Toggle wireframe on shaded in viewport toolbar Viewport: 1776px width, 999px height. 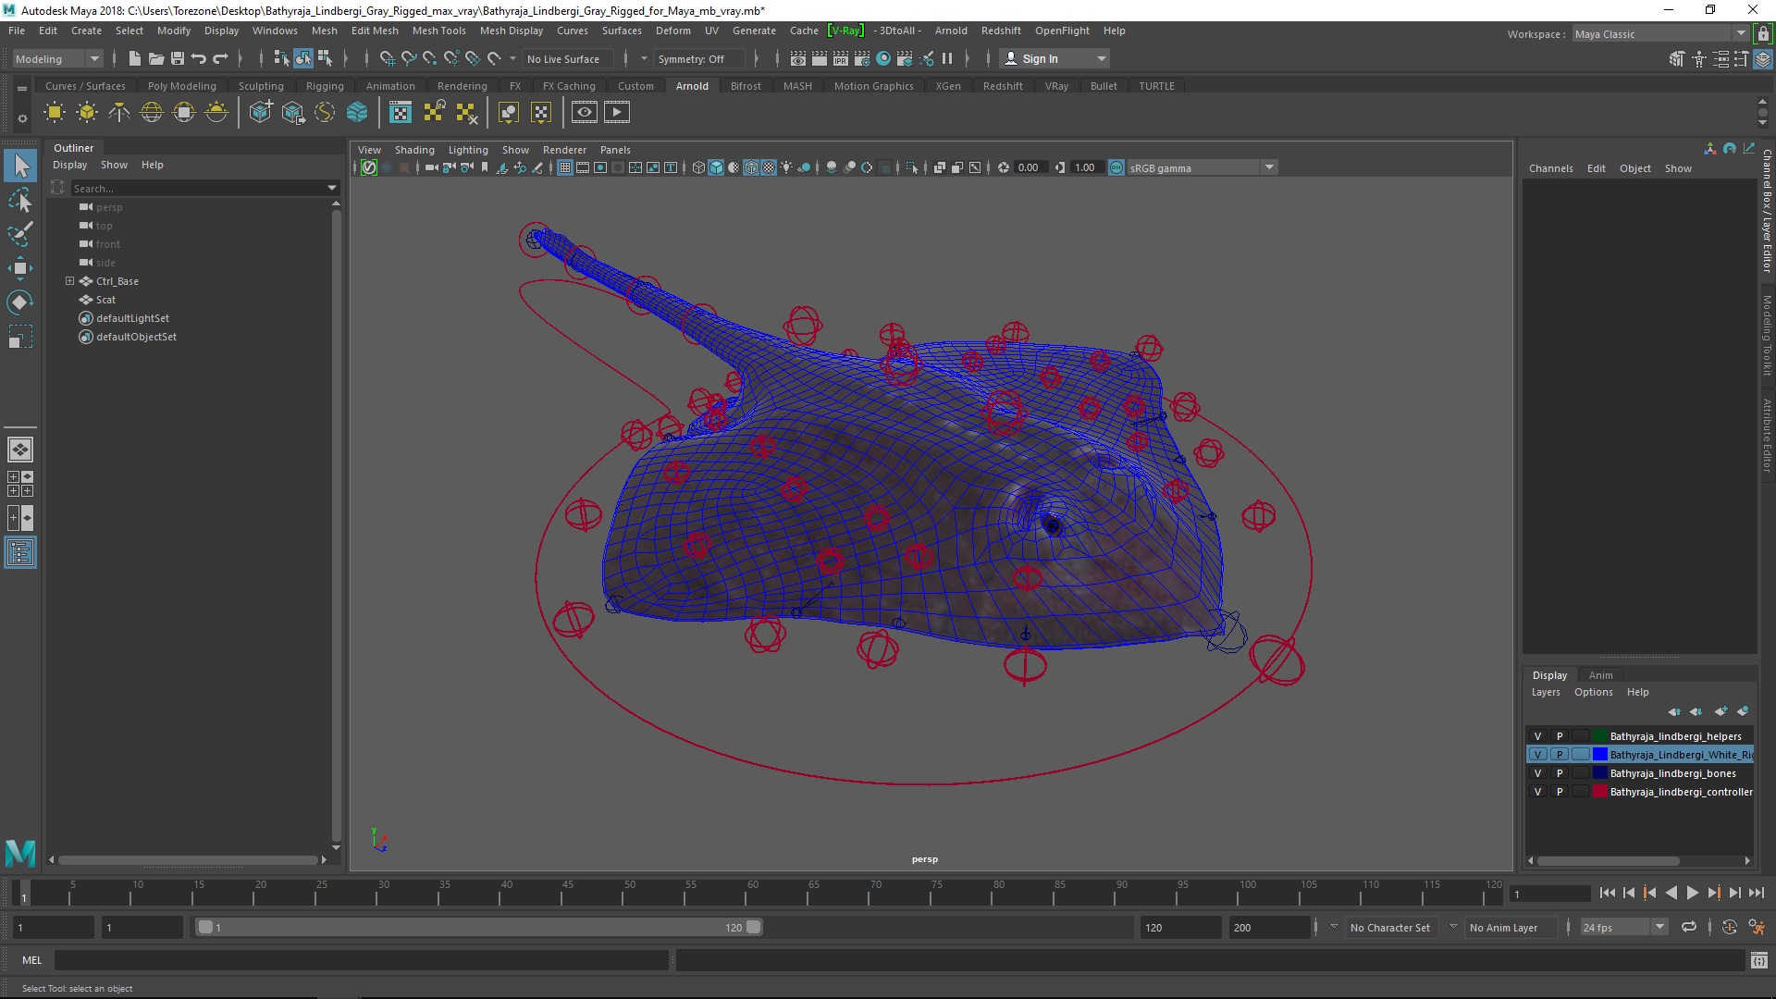(751, 167)
